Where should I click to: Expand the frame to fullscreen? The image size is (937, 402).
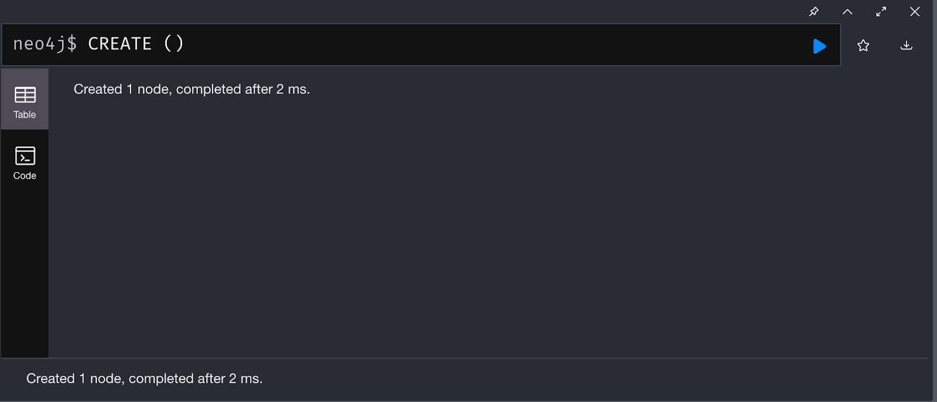click(881, 12)
